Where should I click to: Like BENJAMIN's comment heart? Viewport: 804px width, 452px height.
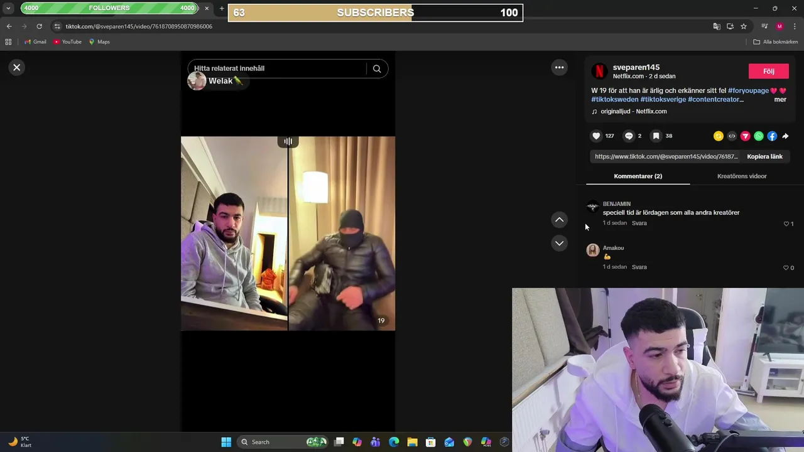[786, 223]
